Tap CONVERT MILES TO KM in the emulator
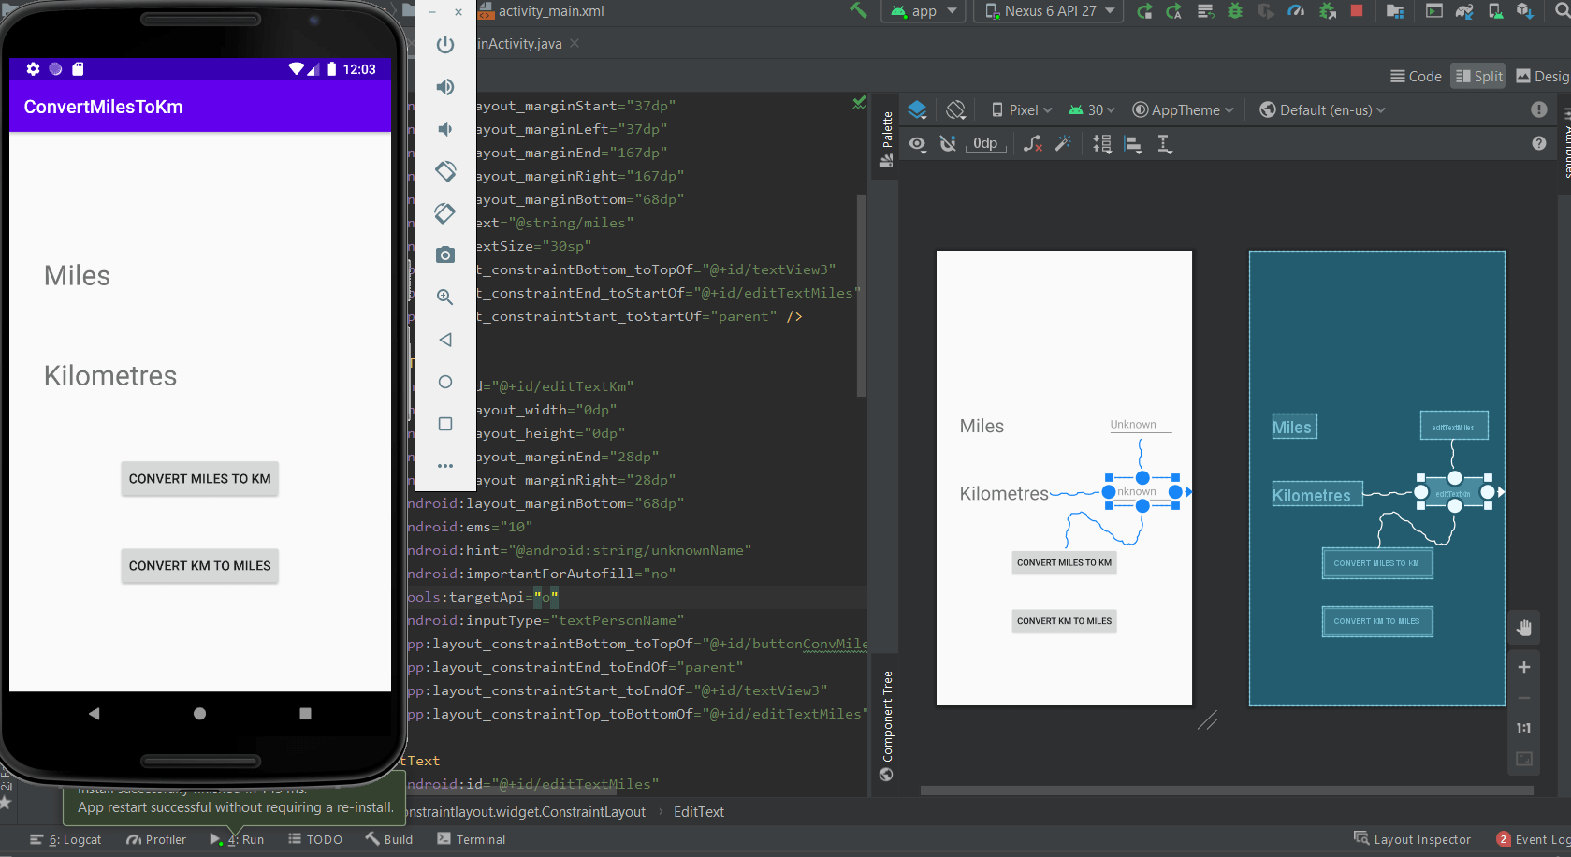Image resolution: width=1571 pixels, height=857 pixels. tap(199, 478)
